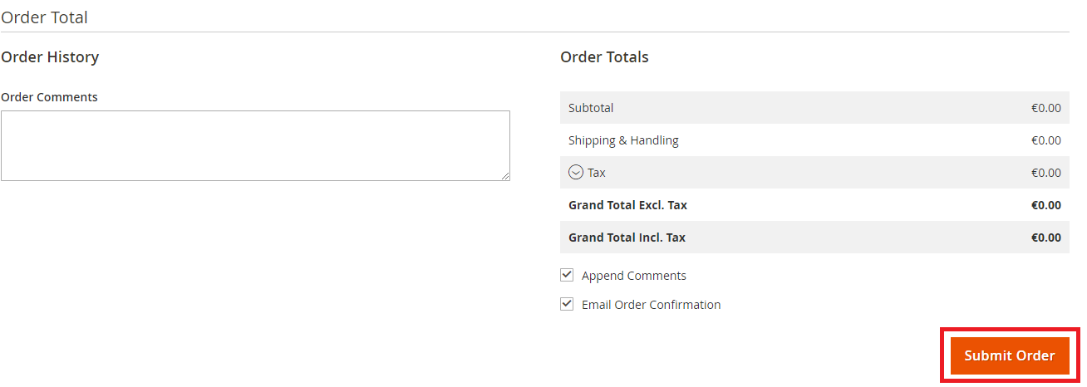This screenshot has width=1087, height=387.
Task: Select the Subtotal row label
Action: click(591, 108)
